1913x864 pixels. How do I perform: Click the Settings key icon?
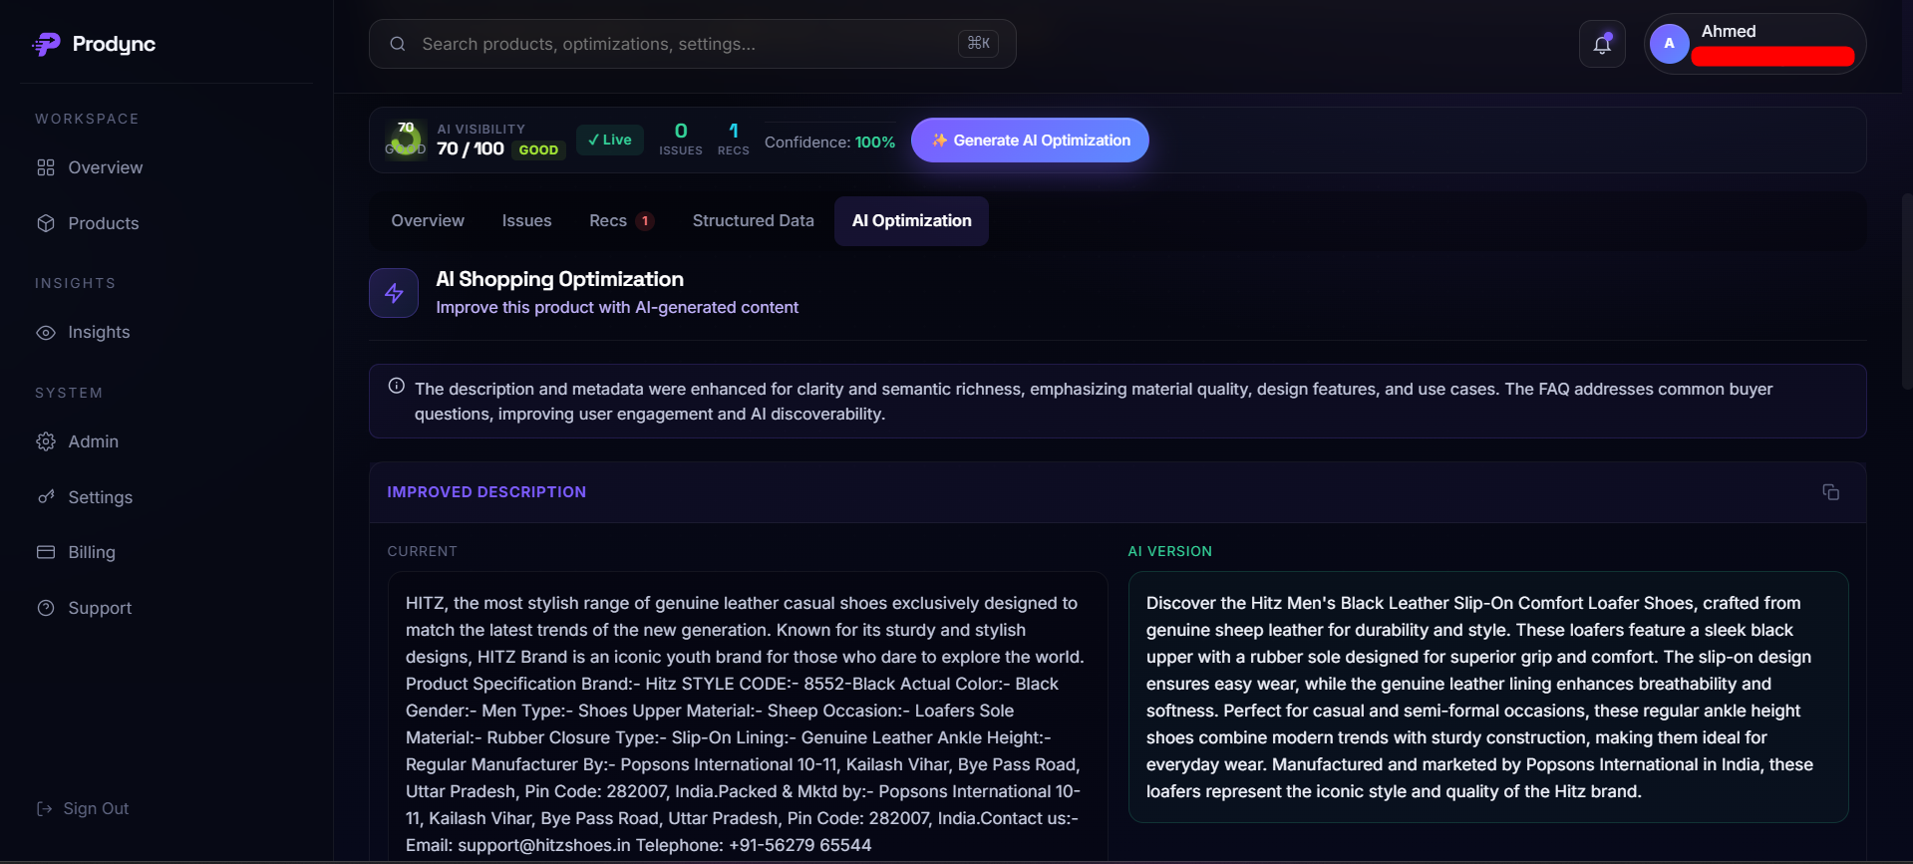pos(46,496)
